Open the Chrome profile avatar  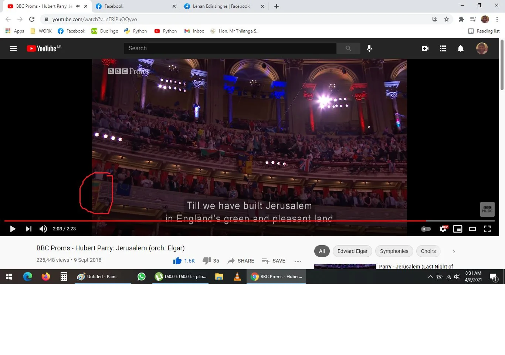coord(485,19)
